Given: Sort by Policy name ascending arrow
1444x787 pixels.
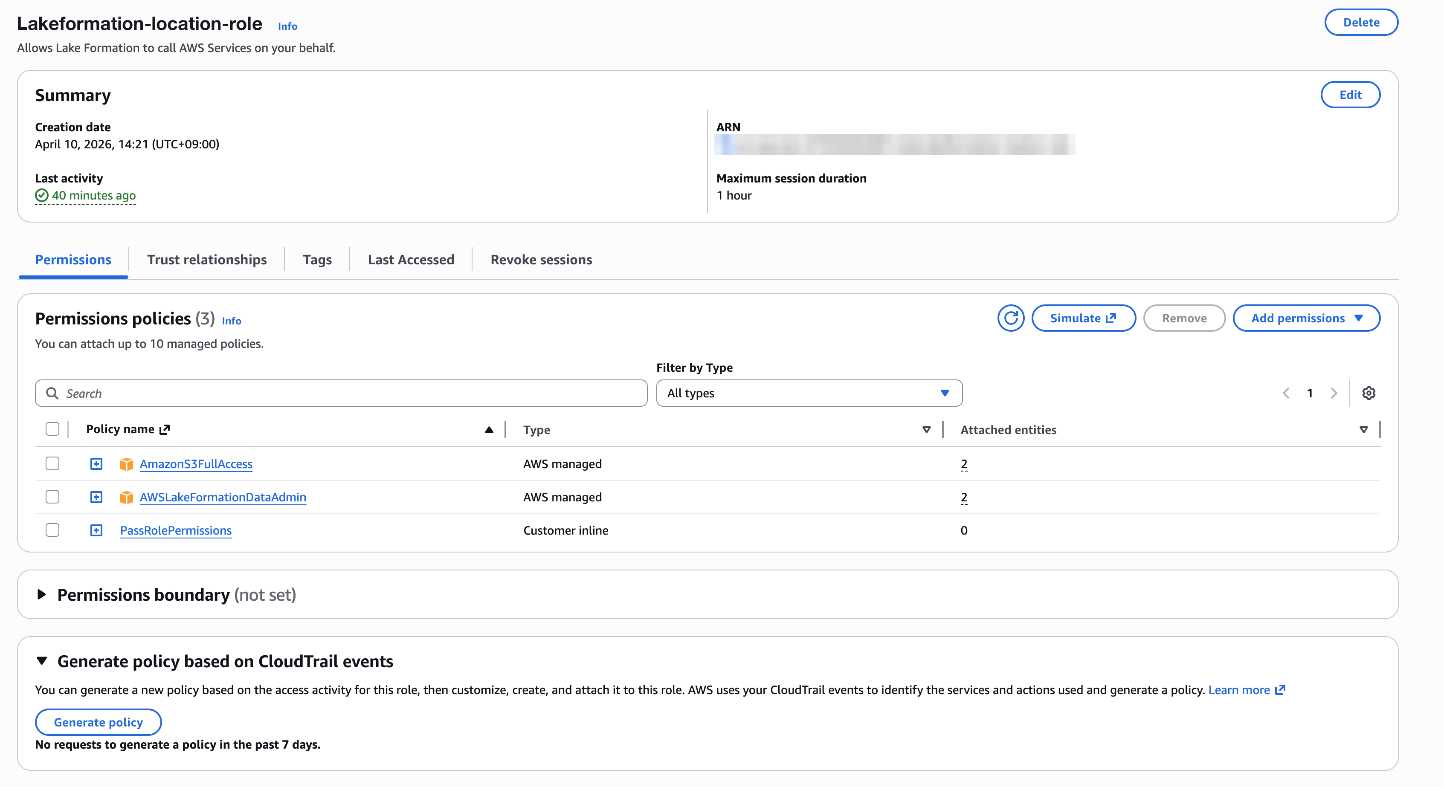Looking at the screenshot, I should point(489,430).
